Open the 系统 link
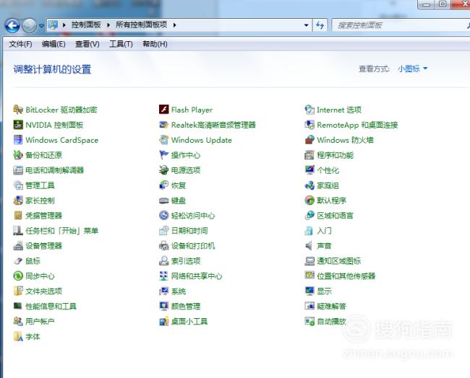The image size is (470, 378). click(179, 291)
